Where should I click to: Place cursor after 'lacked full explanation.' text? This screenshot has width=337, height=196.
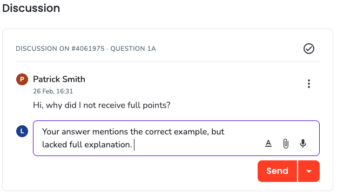(134, 145)
